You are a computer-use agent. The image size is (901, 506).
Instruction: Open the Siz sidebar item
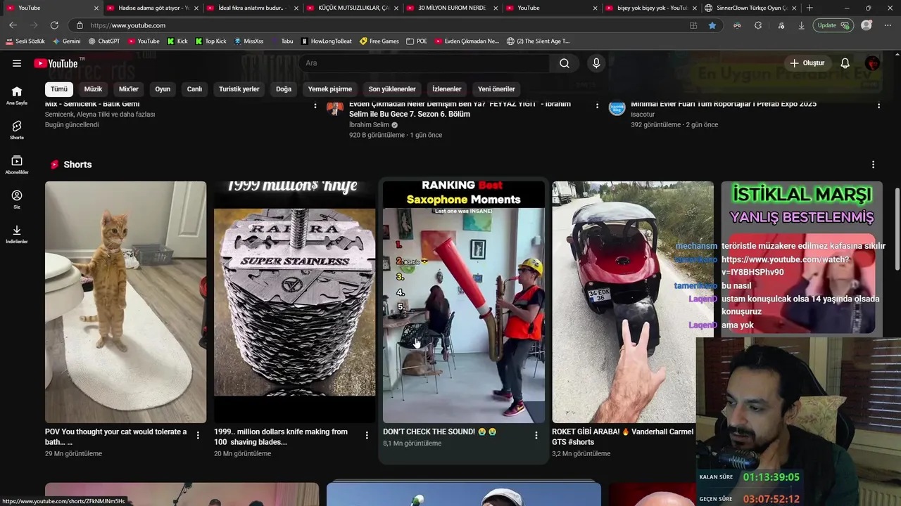click(17, 200)
